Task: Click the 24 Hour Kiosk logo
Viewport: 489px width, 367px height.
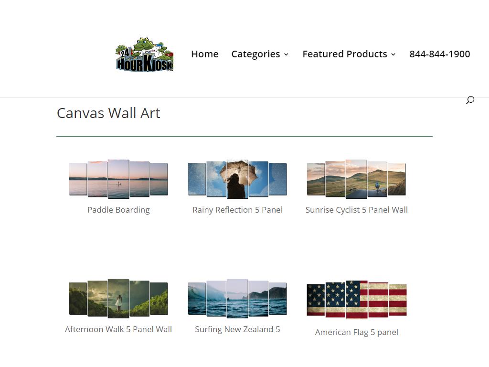Action: click(145, 55)
